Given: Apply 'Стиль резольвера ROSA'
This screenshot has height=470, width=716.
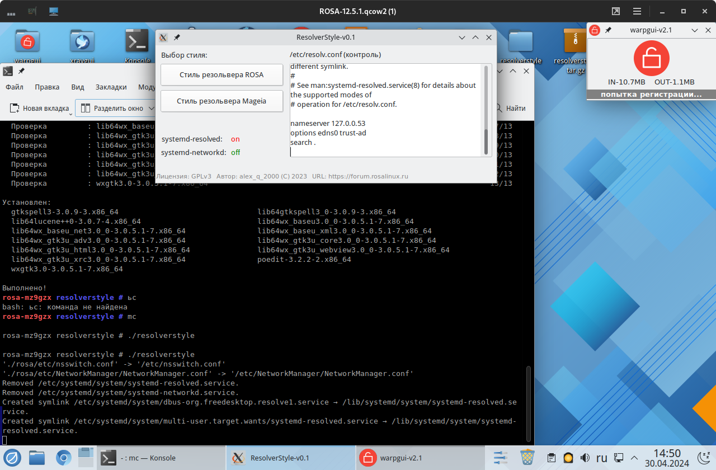Looking at the screenshot, I should click(x=222, y=75).
